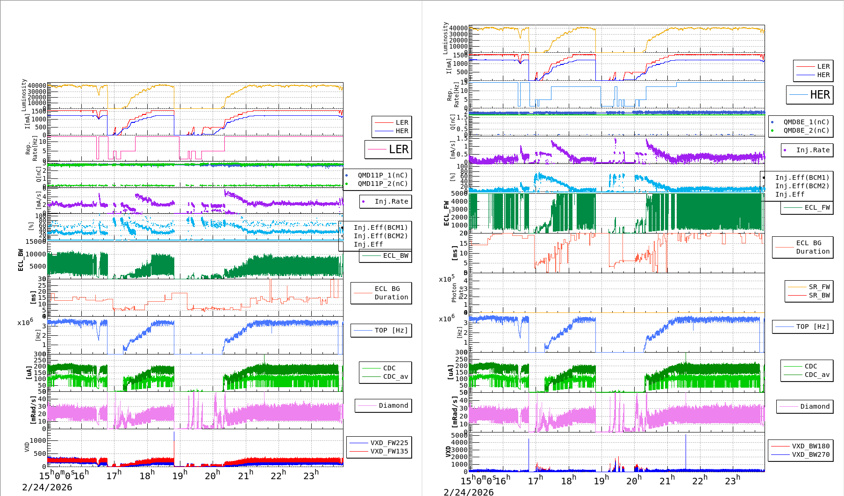This screenshot has height=496, width=844.
Task: Click the 2/24/2026 date label under left plot
Action: [47, 487]
